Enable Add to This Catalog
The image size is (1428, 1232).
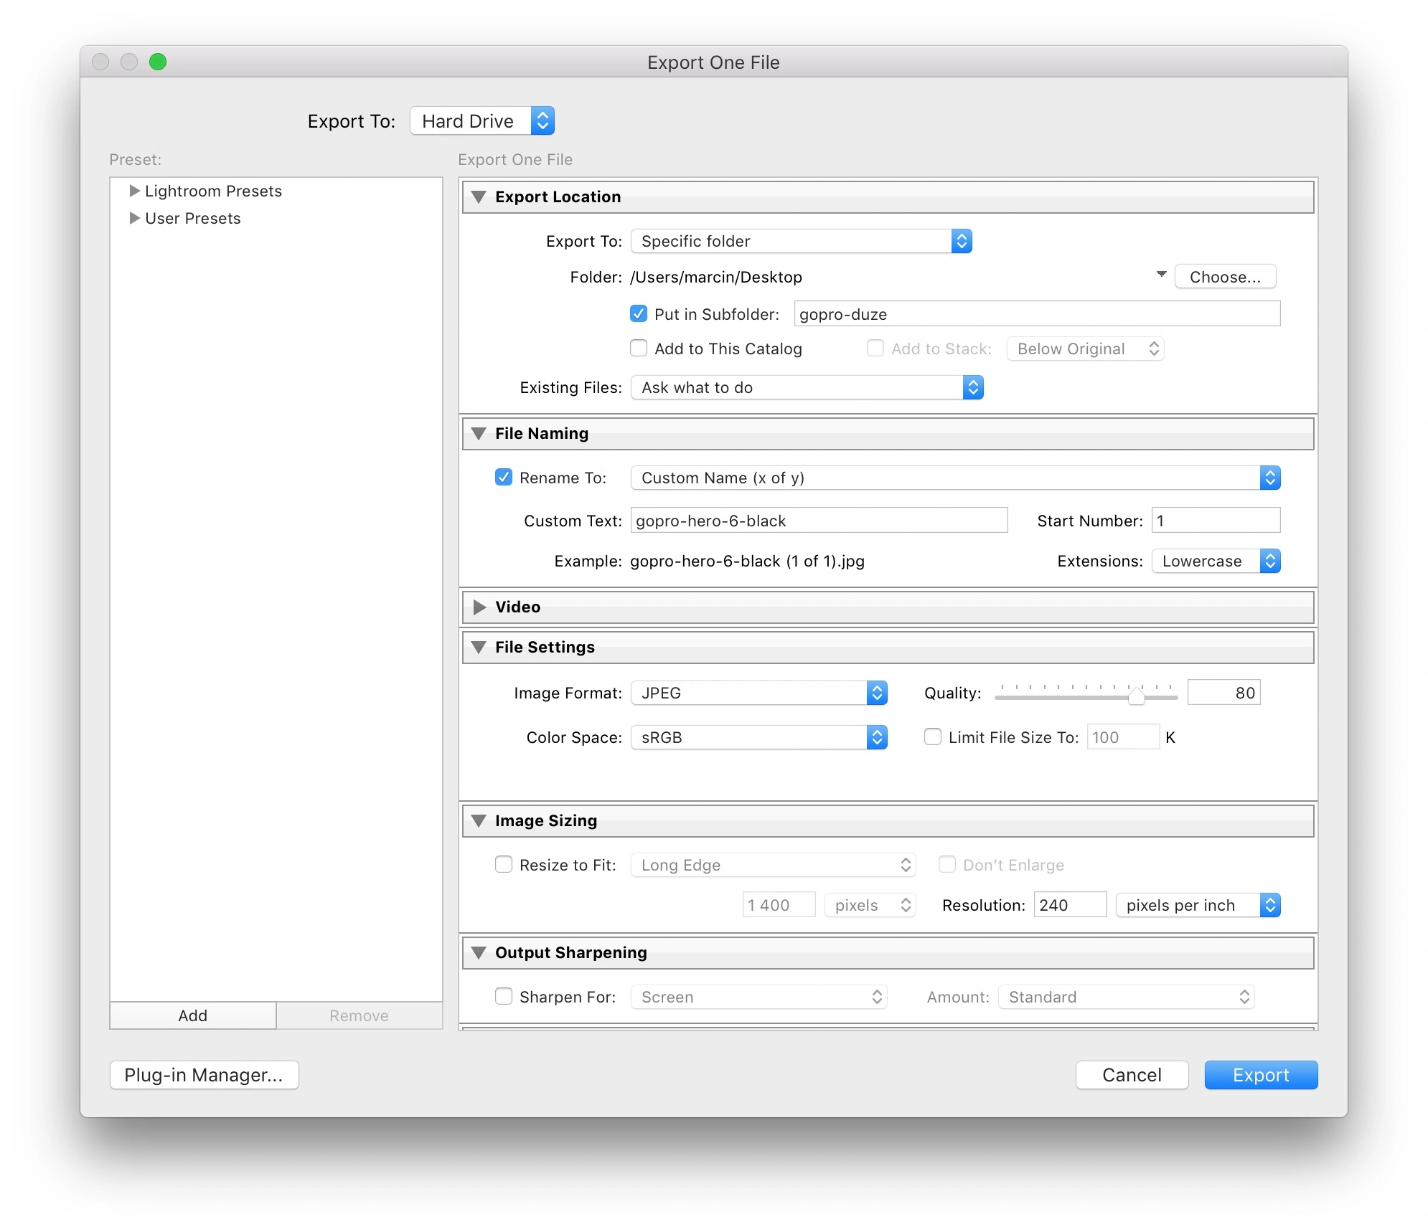(x=639, y=349)
